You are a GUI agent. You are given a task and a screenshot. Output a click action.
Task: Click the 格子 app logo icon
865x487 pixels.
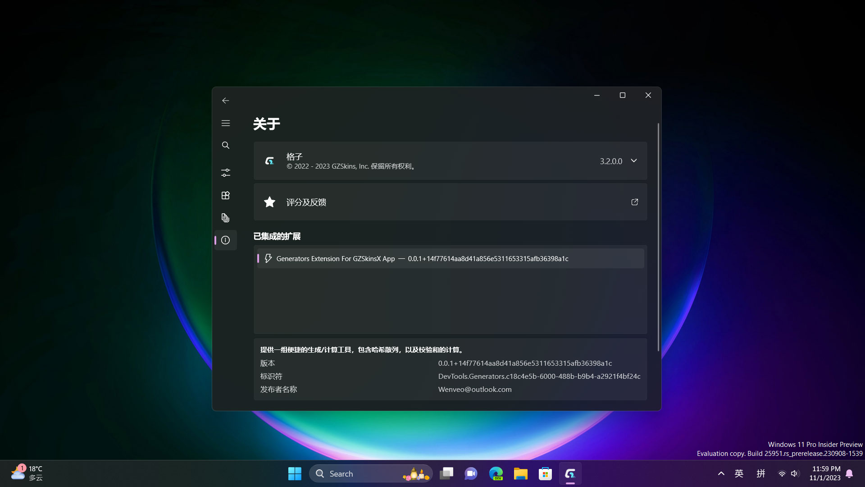(269, 161)
